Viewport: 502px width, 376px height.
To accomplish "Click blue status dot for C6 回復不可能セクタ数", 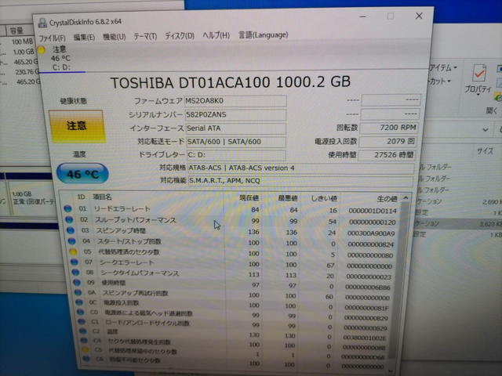I will click(86, 359).
